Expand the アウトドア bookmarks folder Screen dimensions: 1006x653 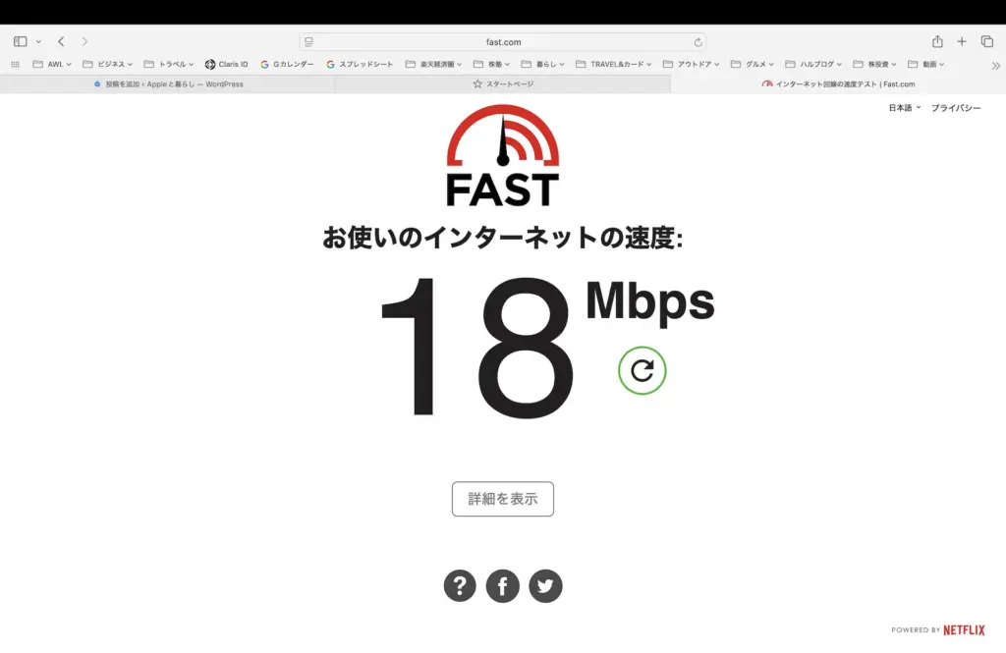coord(691,64)
